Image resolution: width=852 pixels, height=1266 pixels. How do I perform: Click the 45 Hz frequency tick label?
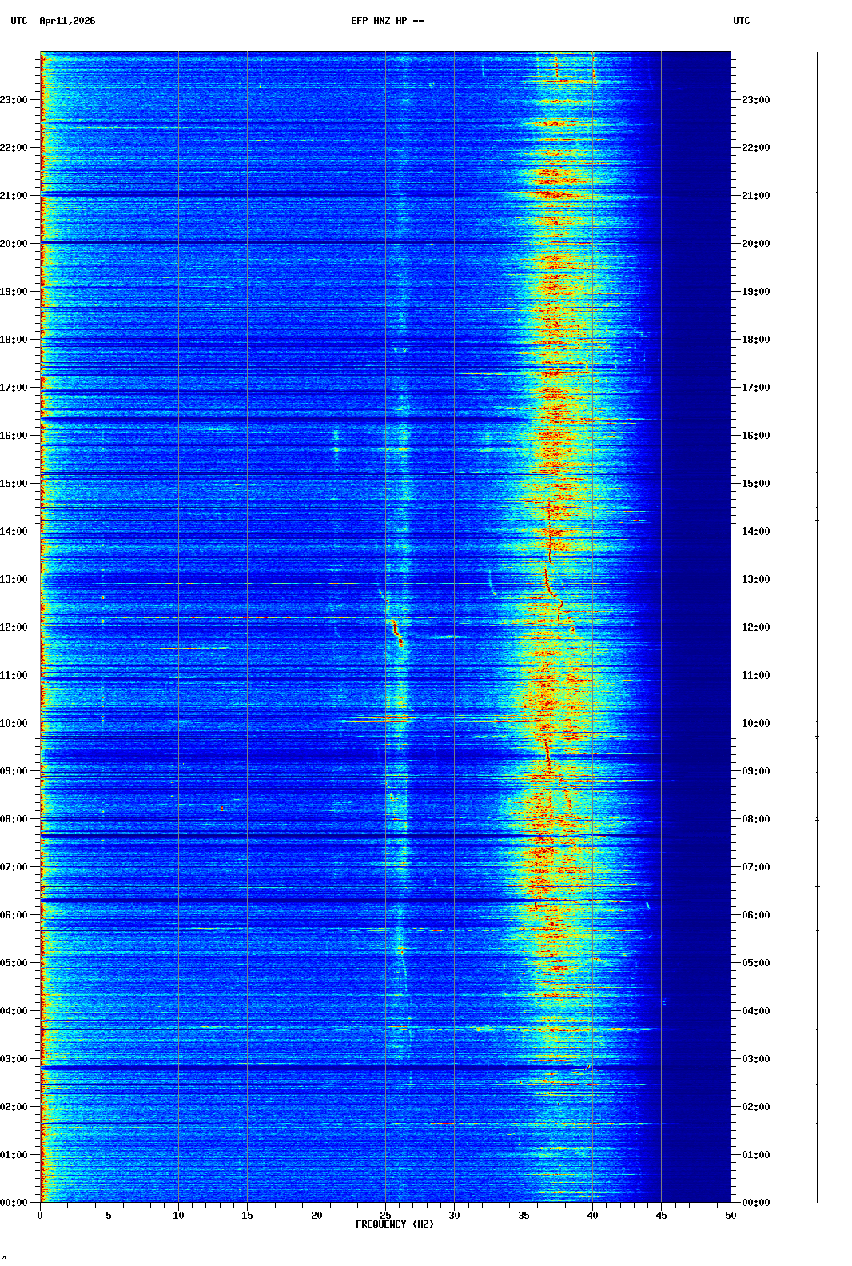point(661,1216)
